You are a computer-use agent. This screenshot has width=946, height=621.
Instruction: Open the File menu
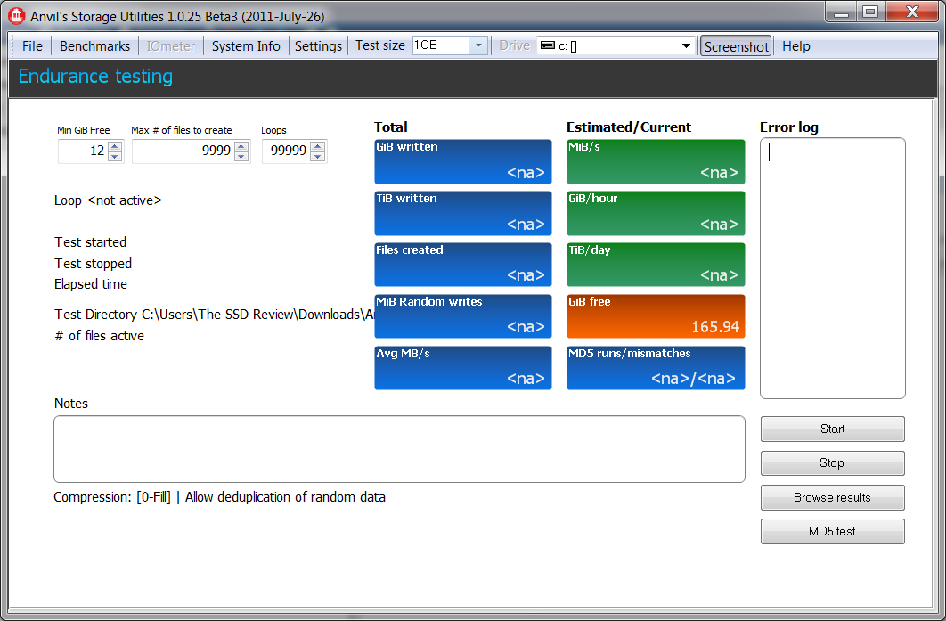[32, 46]
